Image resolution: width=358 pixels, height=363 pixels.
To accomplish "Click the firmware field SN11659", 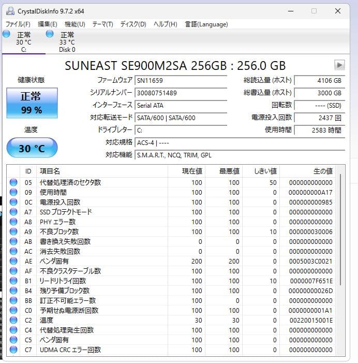I will (x=181, y=80).
